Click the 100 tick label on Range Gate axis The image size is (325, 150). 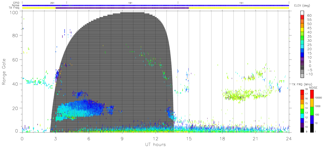click(x=14, y=12)
